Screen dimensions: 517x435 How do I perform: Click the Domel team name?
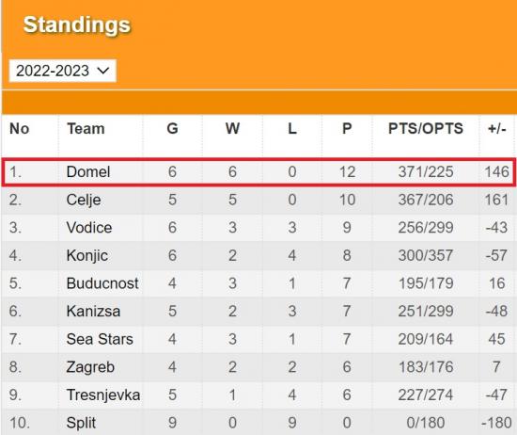(88, 171)
